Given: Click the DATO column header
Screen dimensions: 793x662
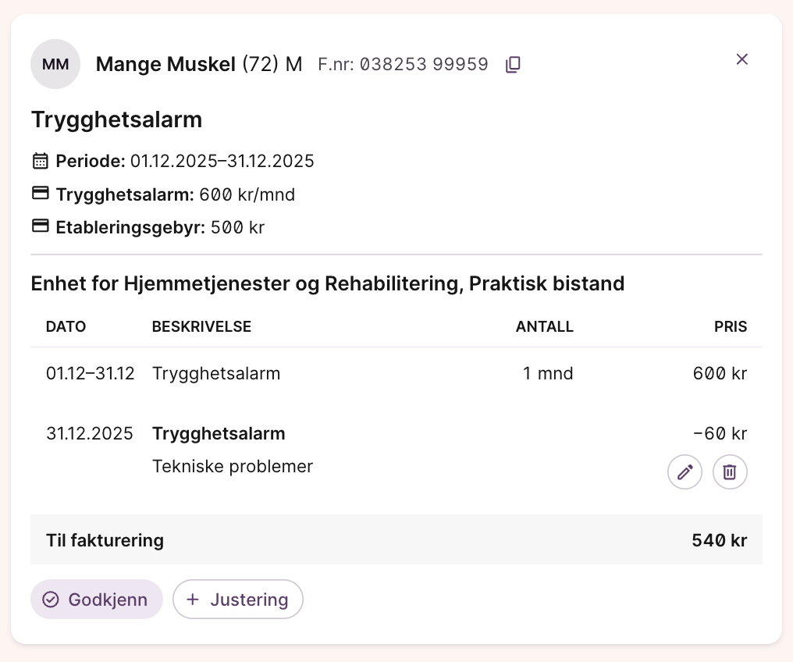Looking at the screenshot, I should 66,327.
